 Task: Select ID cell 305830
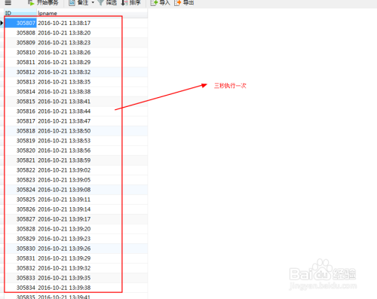(x=20, y=248)
